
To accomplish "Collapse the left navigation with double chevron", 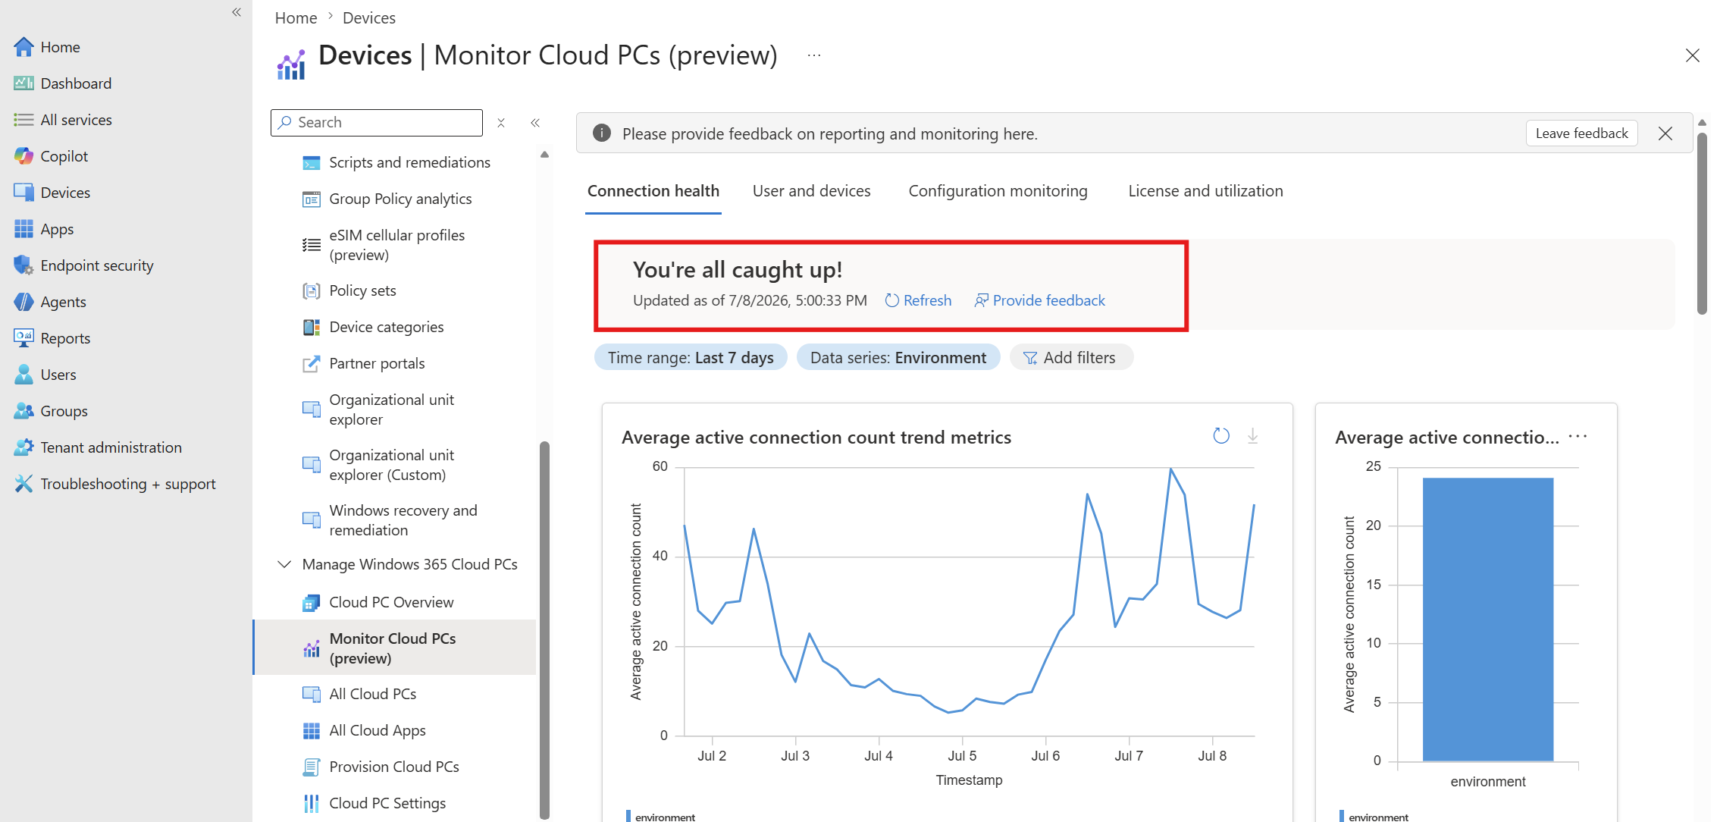I will pyautogui.click(x=237, y=12).
